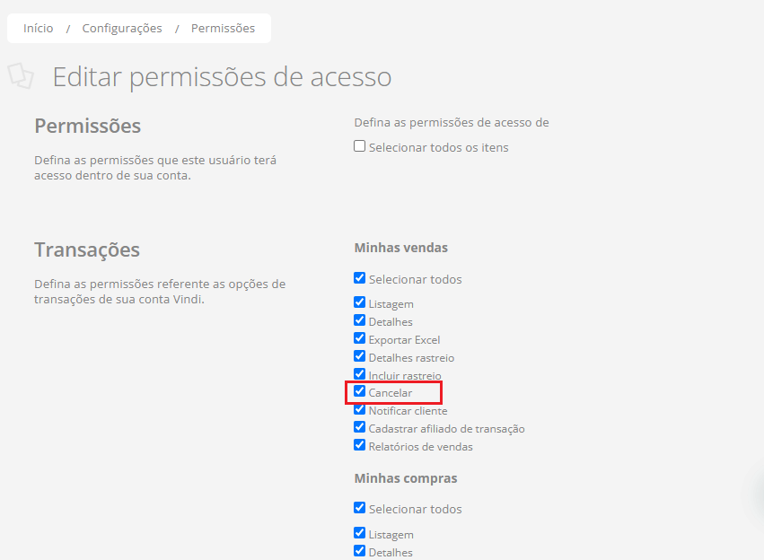The width and height of the screenshot is (764, 560).
Task: Open Configurações breadcrumb link
Action: tap(122, 28)
